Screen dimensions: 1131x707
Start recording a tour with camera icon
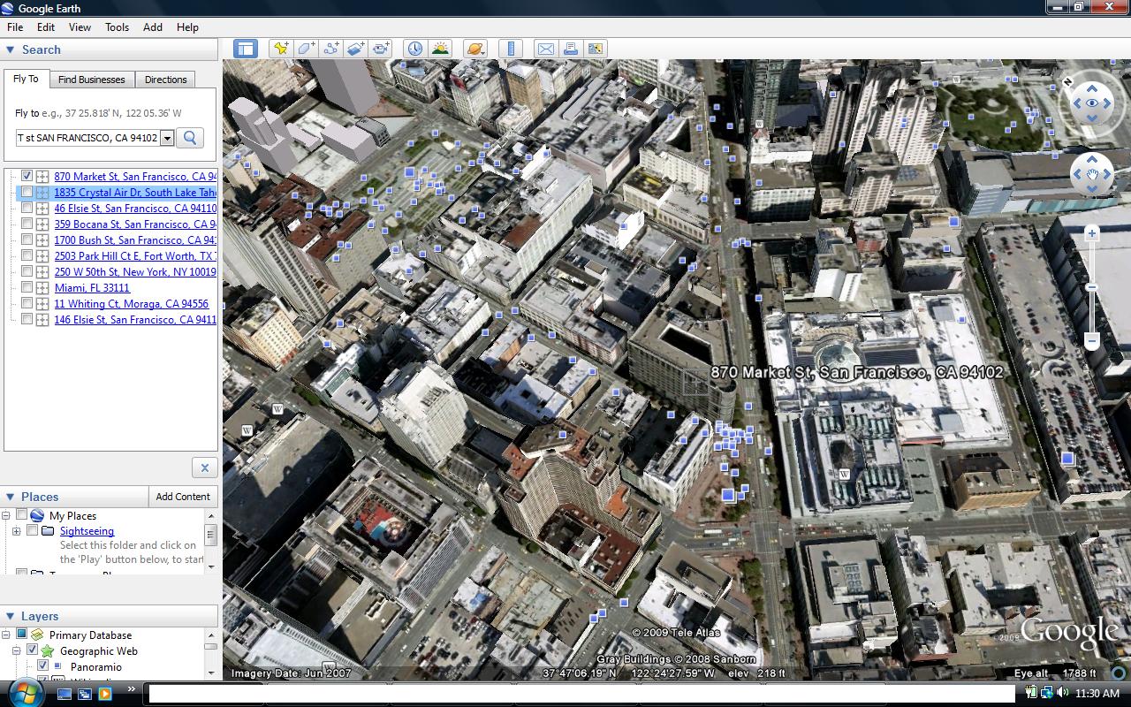click(381, 49)
